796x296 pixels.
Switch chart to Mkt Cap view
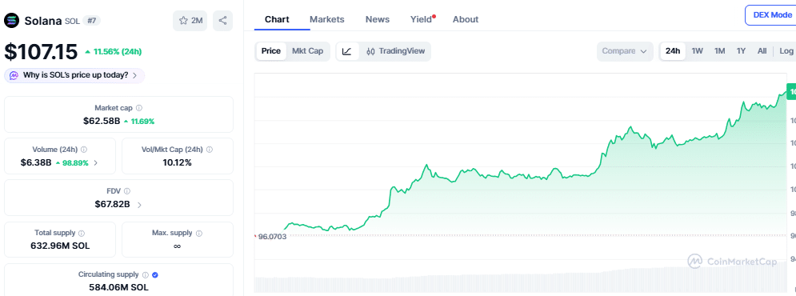[308, 51]
